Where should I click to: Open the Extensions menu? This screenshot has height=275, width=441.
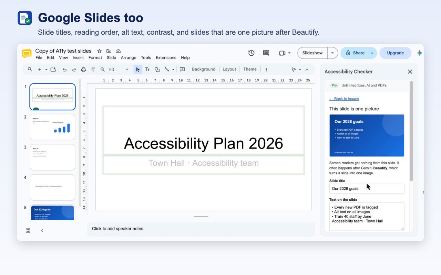coord(166,58)
